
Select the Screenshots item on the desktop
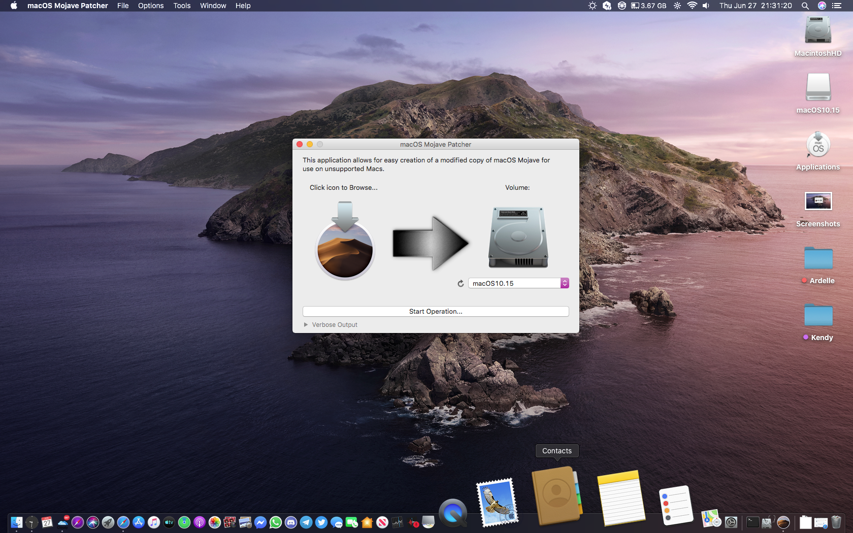[x=818, y=208]
